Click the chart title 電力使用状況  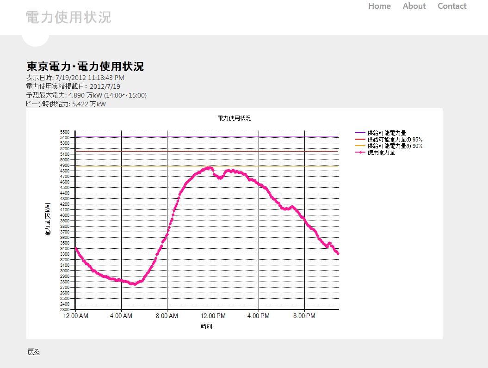(234, 118)
